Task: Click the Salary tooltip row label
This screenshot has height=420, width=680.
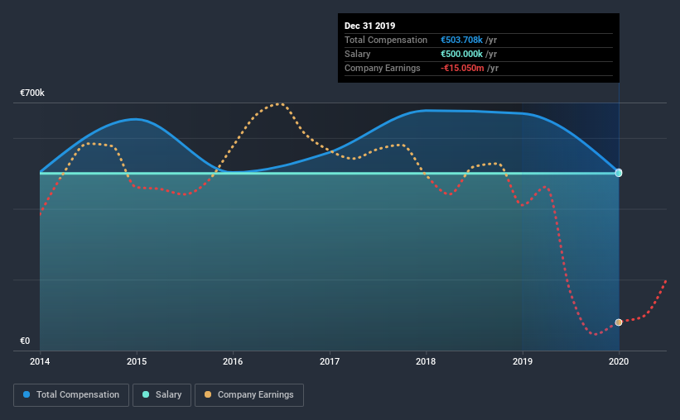Action: [x=357, y=54]
